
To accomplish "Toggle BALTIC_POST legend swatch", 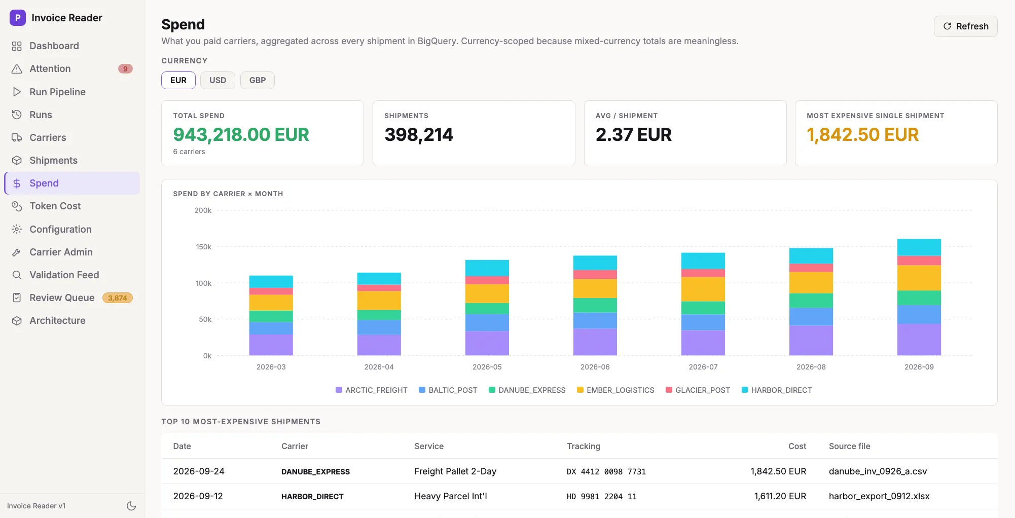I will (422, 390).
